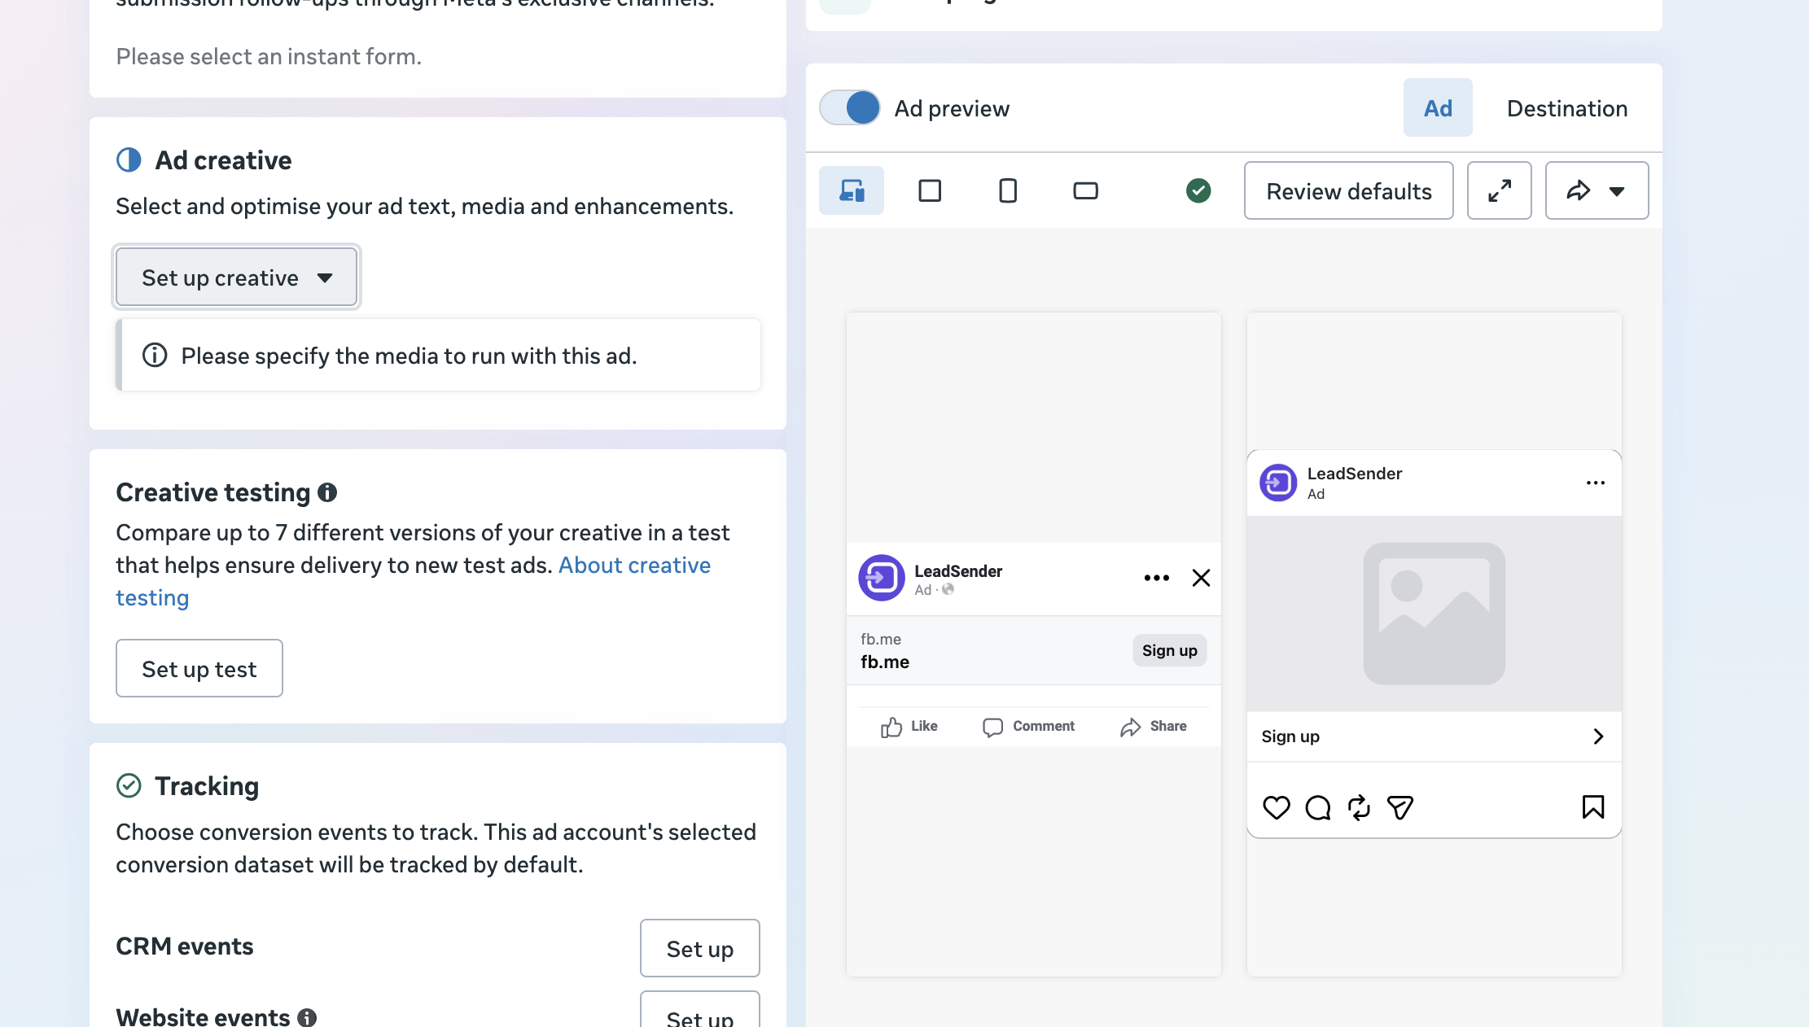Image resolution: width=1809 pixels, height=1027 pixels.
Task: Switch to the Destination tab
Action: coord(1567,107)
